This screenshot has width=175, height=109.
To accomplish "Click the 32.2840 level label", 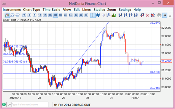I will click(155, 23).
